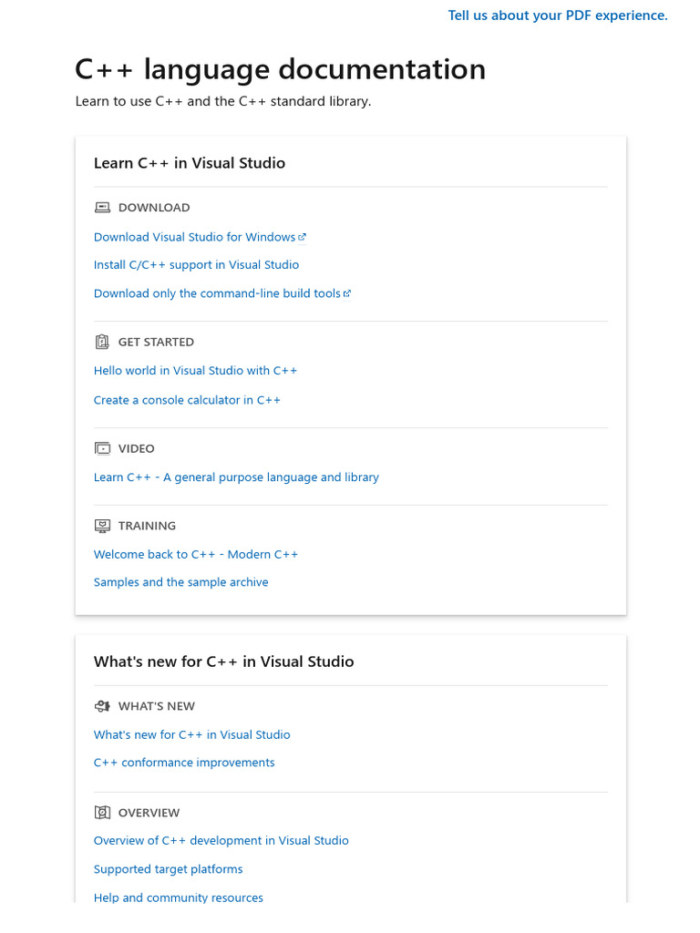700x933 pixels.
Task: Click external-link icon beside Download Visual Studio
Action: (303, 238)
